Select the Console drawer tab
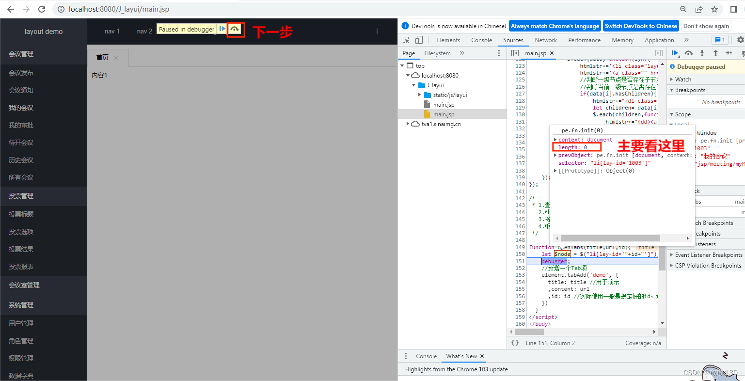Screen dimensions: 745x381 coord(426,356)
